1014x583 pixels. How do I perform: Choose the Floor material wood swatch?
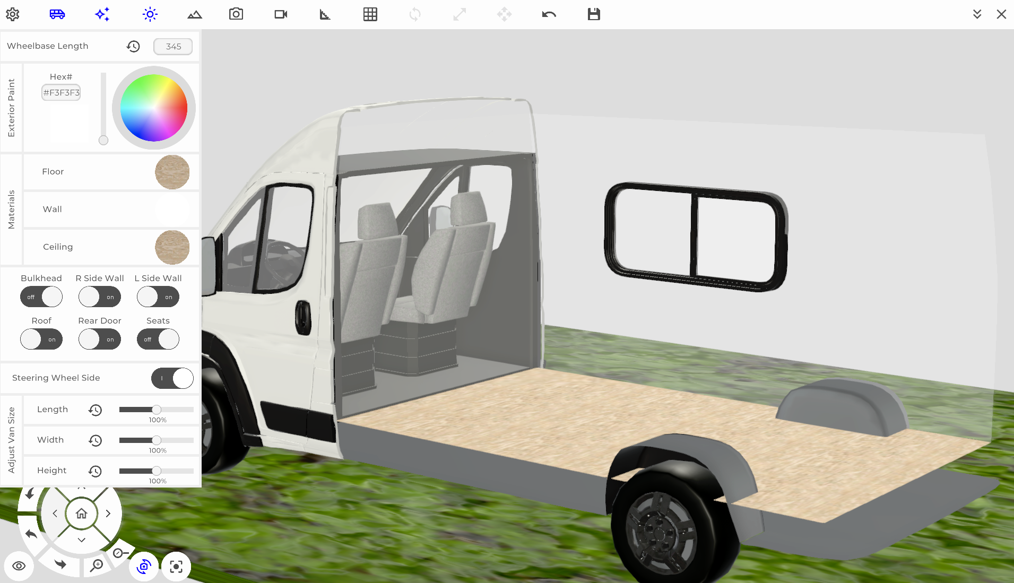(x=172, y=172)
